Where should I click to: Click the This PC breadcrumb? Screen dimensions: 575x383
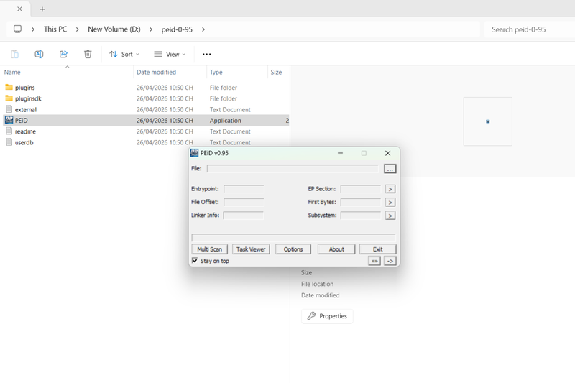tap(55, 29)
